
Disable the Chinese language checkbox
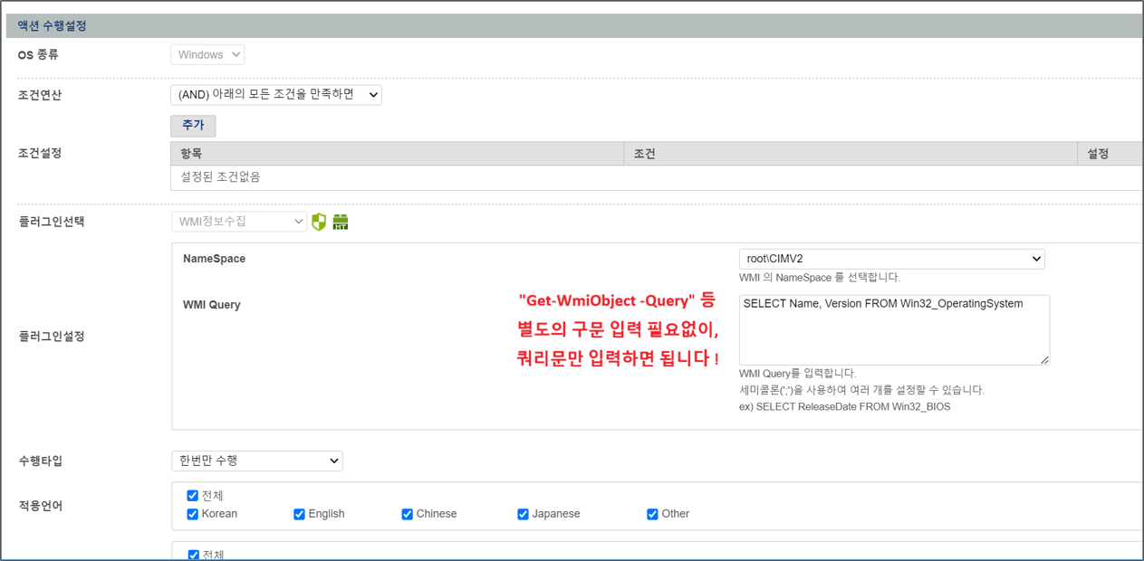(x=408, y=514)
